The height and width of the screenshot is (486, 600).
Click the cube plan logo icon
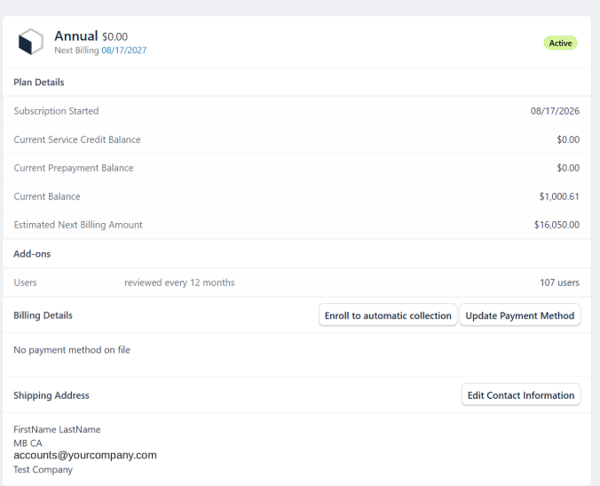[x=30, y=42]
